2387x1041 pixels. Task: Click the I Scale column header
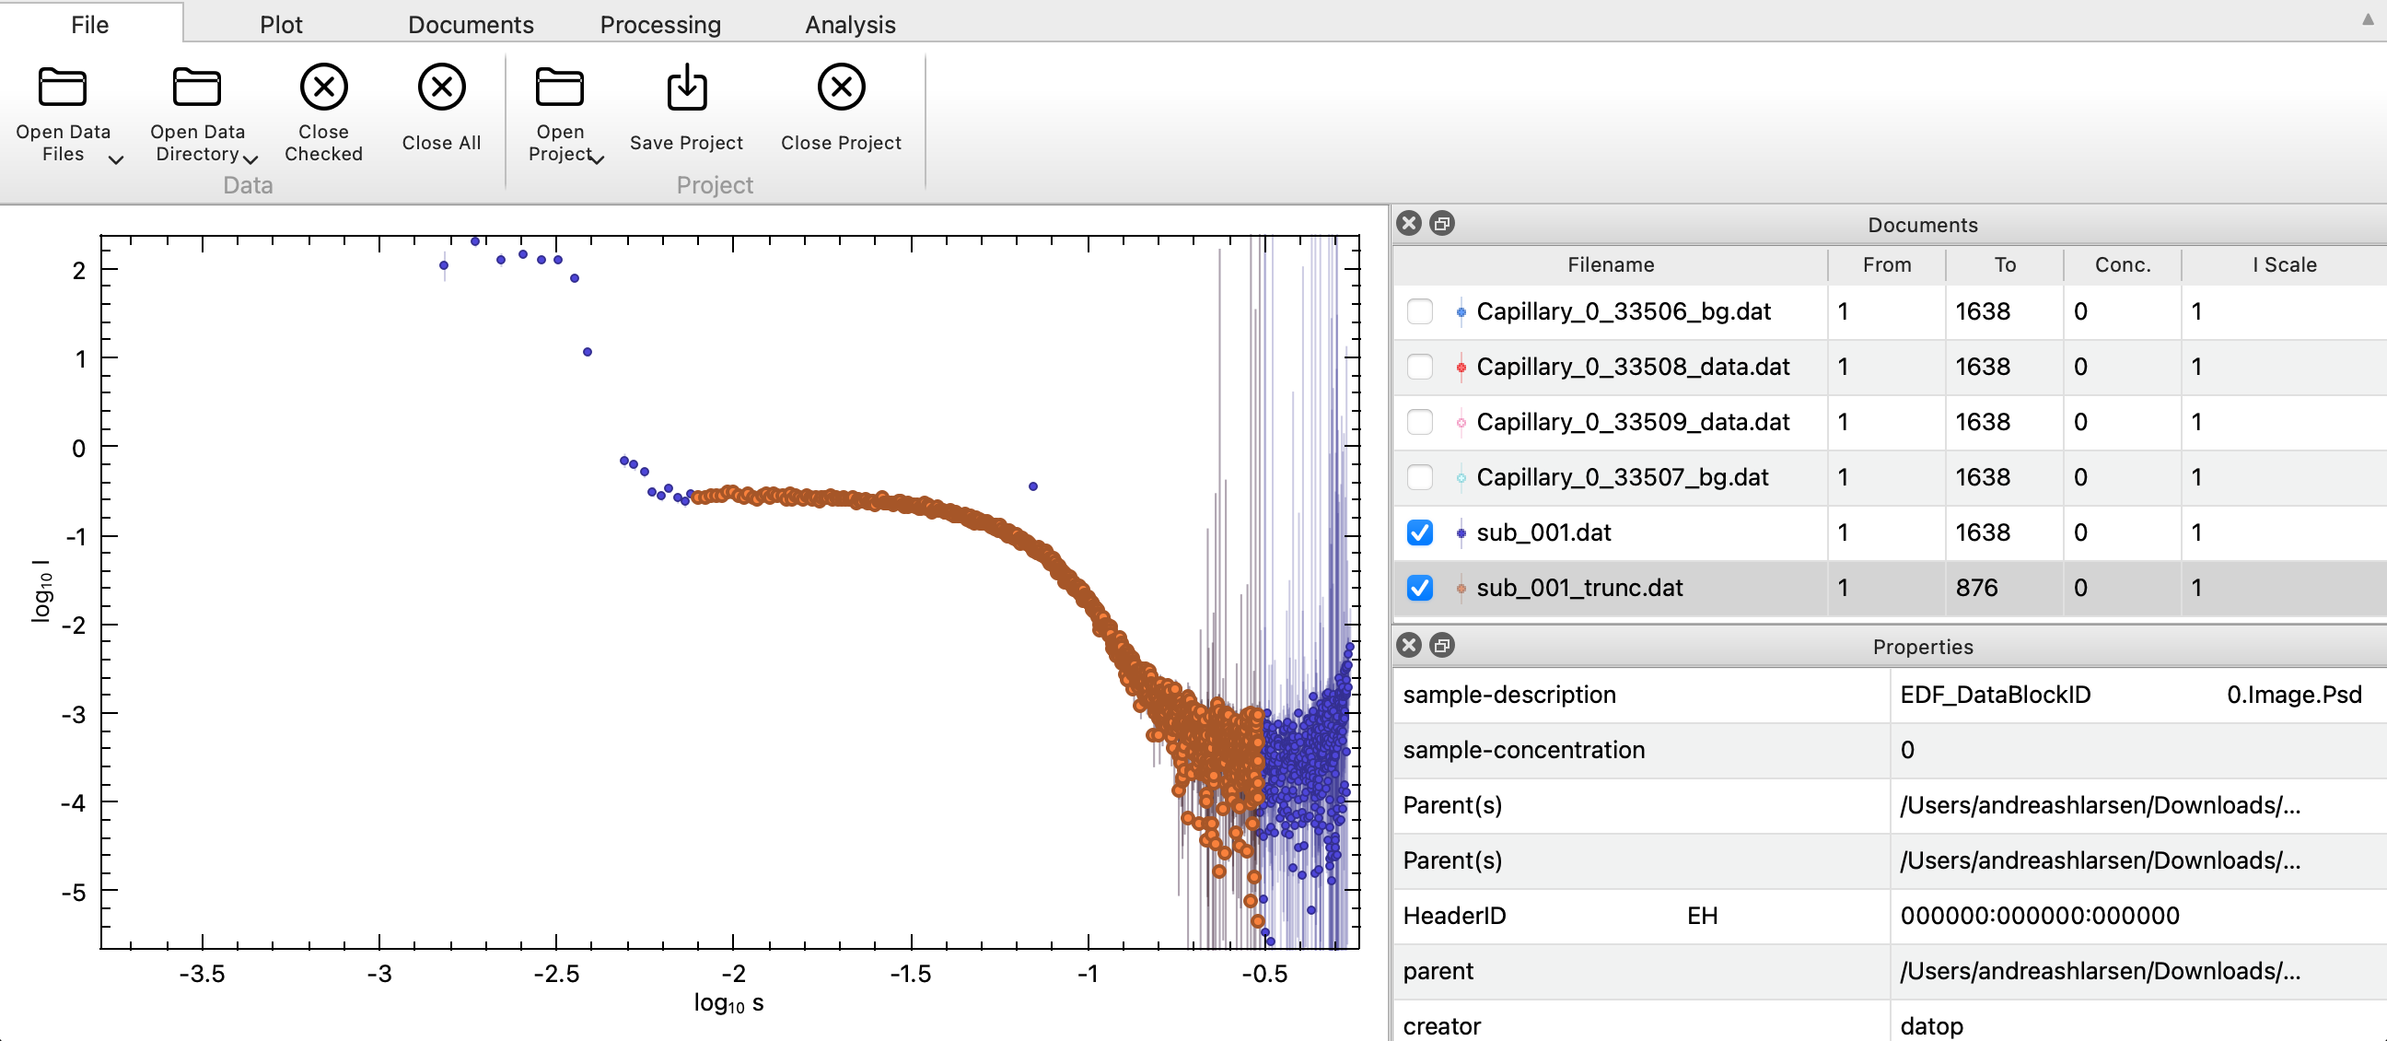coord(2283,265)
